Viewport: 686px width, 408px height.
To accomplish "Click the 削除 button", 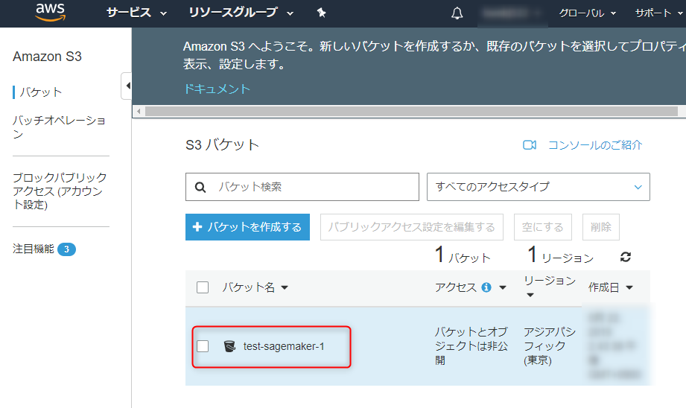I will point(600,227).
